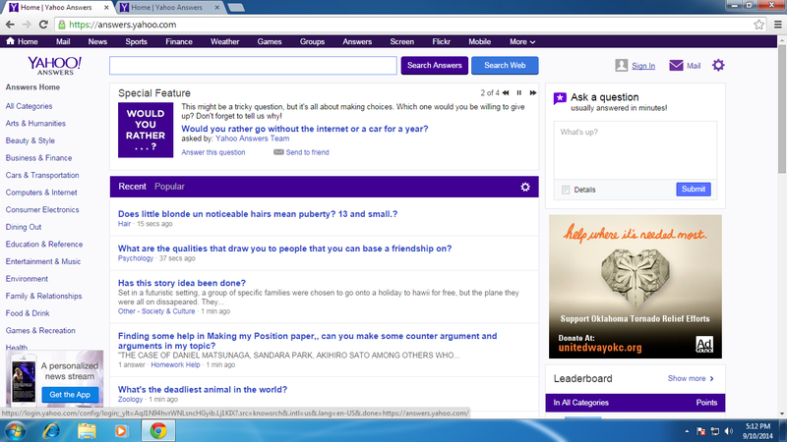Click into the Yahoo Answers search field
This screenshot has height=442, width=787.
[x=253, y=65]
